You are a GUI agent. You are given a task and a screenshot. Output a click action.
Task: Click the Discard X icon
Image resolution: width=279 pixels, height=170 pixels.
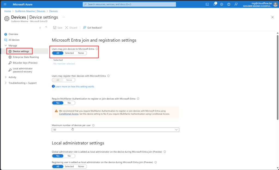pos(66,27)
